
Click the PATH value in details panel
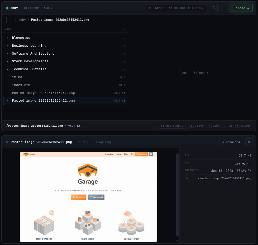tap(224, 178)
